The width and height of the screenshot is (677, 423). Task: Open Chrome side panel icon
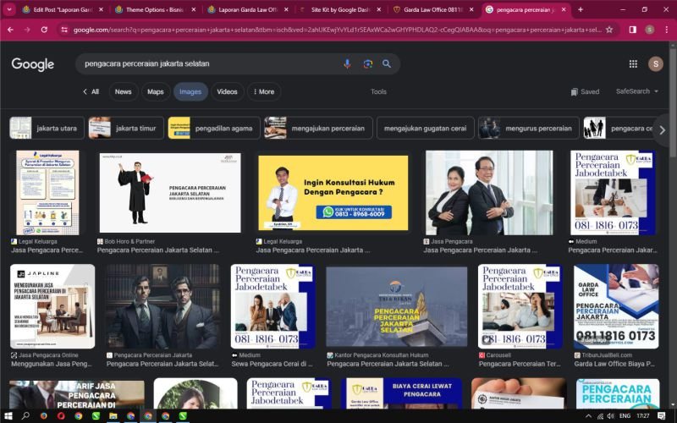[632, 29]
